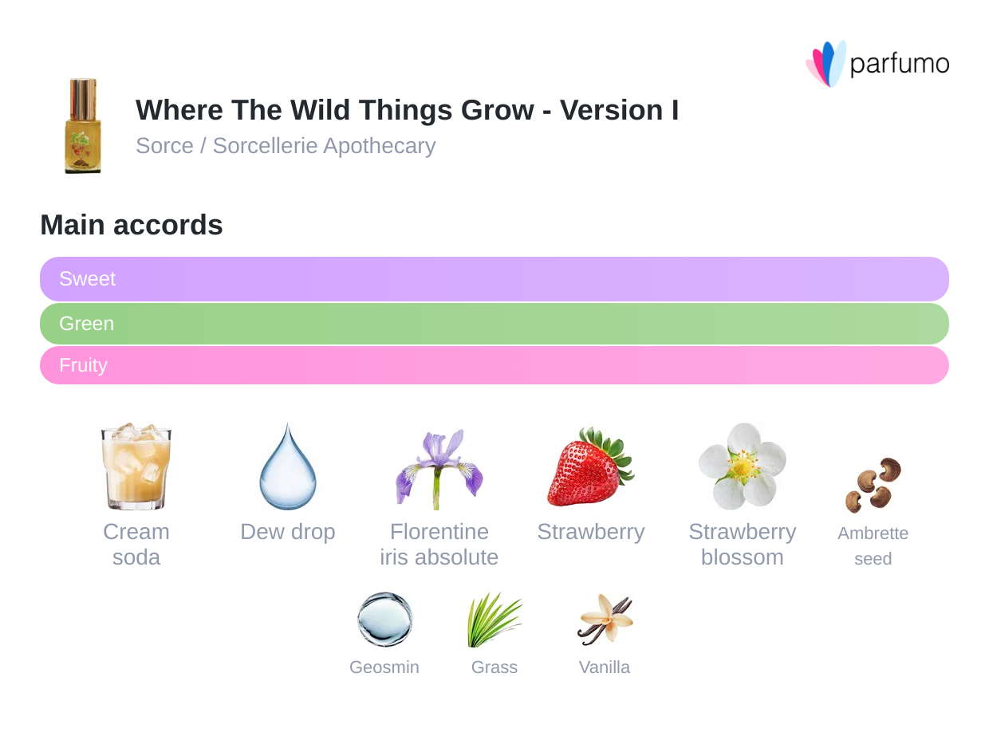Click the Strawberry blossom flower icon
Image resolution: width=989 pixels, height=740 pixels.
743,466
